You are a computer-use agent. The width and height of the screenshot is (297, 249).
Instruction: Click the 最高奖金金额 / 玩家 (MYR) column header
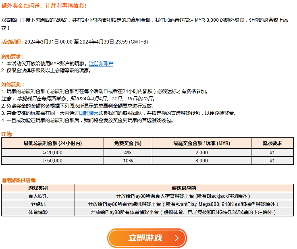[201, 143]
